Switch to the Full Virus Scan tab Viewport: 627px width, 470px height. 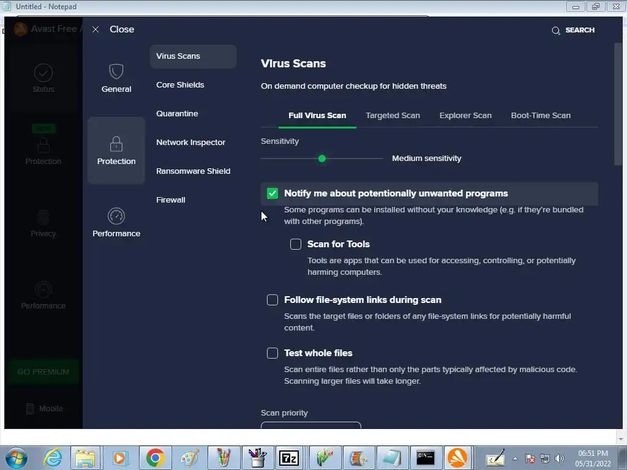(317, 116)
